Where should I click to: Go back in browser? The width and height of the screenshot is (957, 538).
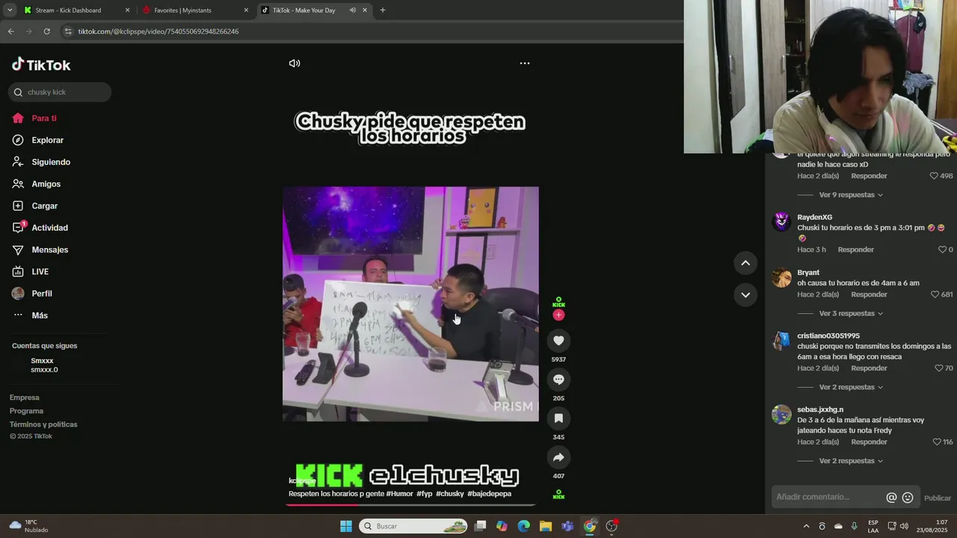[10, 31]
